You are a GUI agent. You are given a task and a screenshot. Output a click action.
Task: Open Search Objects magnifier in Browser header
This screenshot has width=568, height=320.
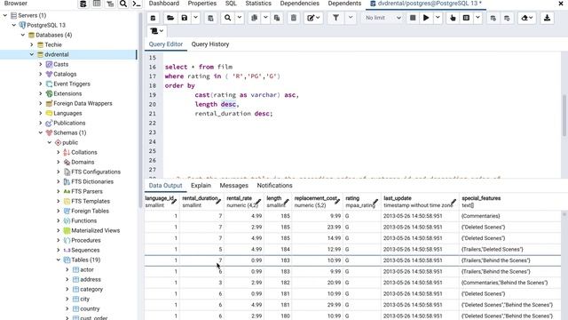(123, 4)
